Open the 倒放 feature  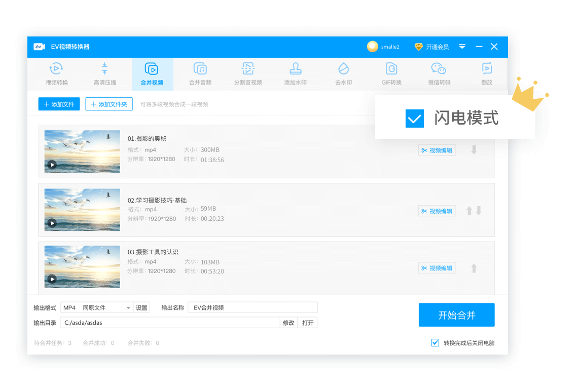click(x=486, y=73)
